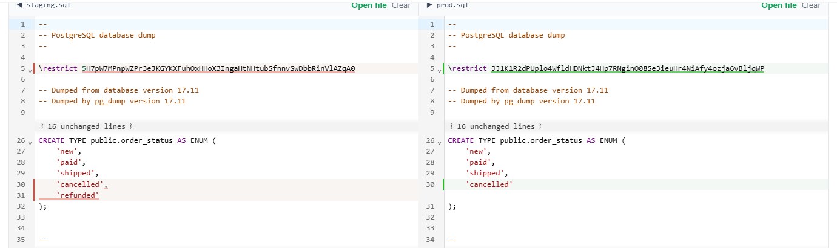The image size is (837, 248).
Task: Click CREATE TYPE public.order_status line in prod.sql
Action: coord(537,140)
